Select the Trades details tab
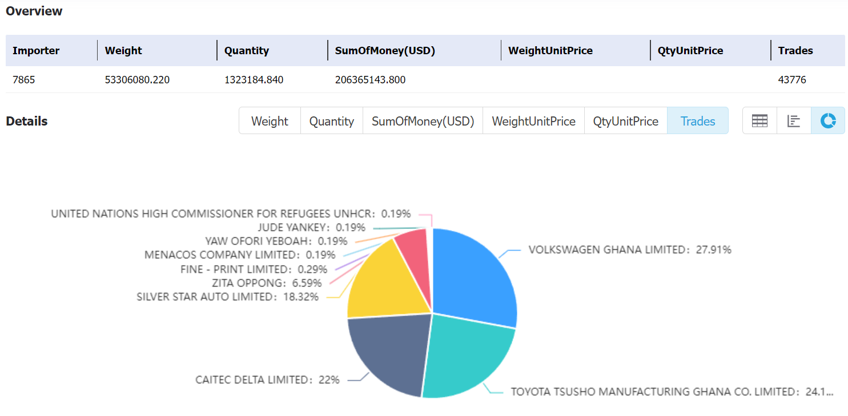Viewport: 848px width, 416px height. coord(698,121)
